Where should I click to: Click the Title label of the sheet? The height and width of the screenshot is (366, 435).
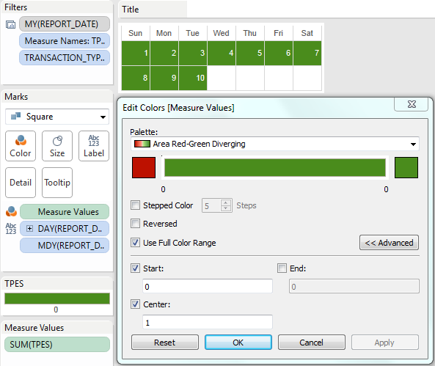[130, 10]
